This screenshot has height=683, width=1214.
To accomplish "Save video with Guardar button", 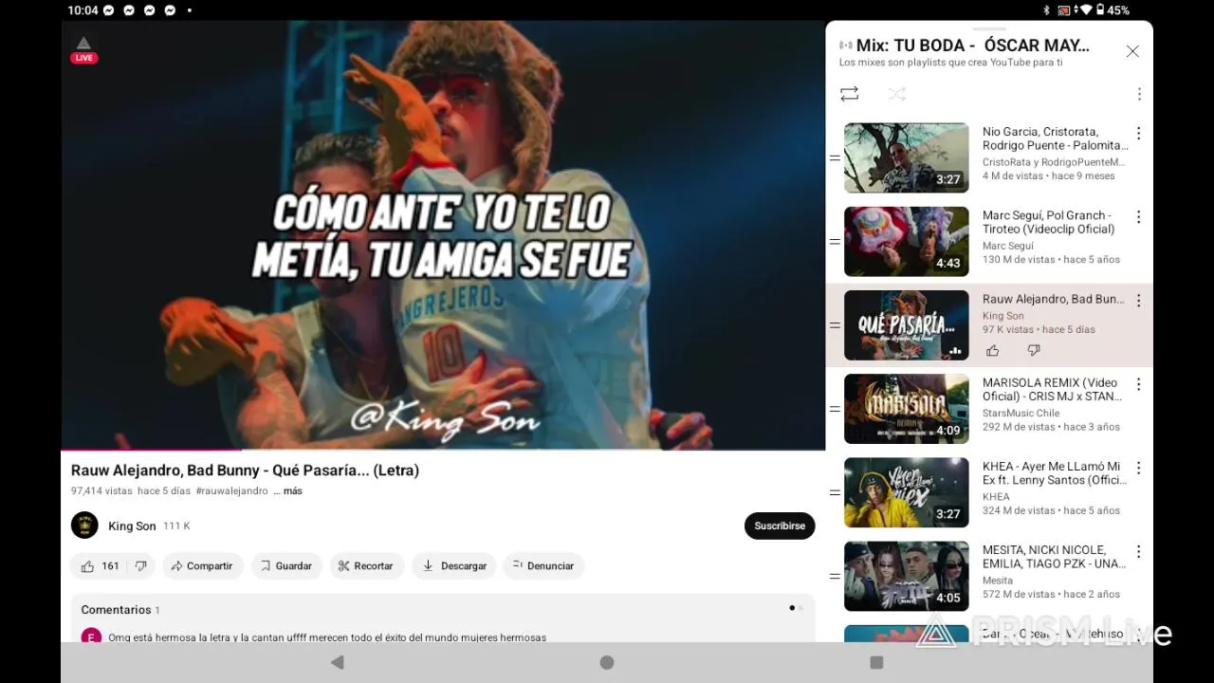I will pos(286,566).
